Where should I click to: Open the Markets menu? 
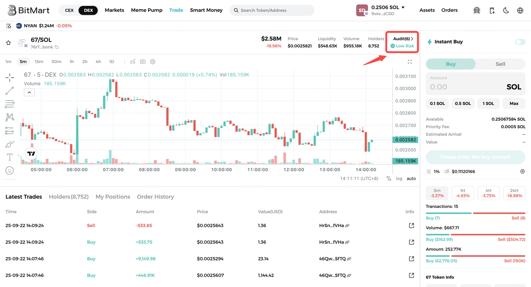click(114, 10)
